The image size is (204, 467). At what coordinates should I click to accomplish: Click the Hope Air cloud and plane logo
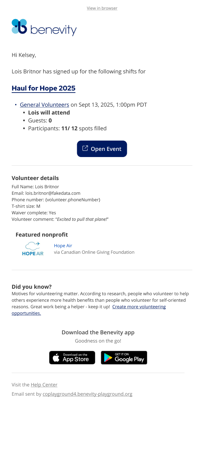[x=33, y=246]
